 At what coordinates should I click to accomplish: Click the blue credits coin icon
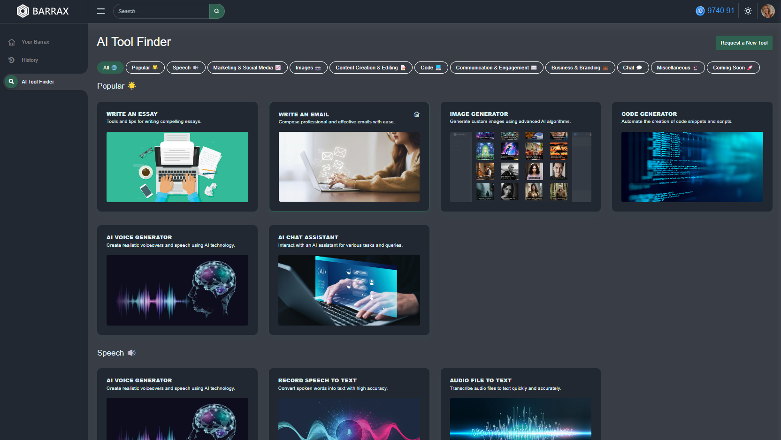tap(700, 11)
